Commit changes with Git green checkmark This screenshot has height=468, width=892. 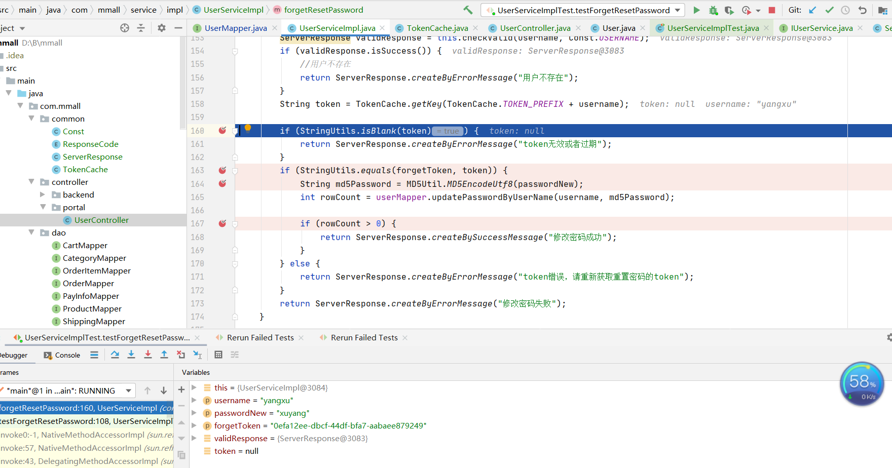coord(830,10)
